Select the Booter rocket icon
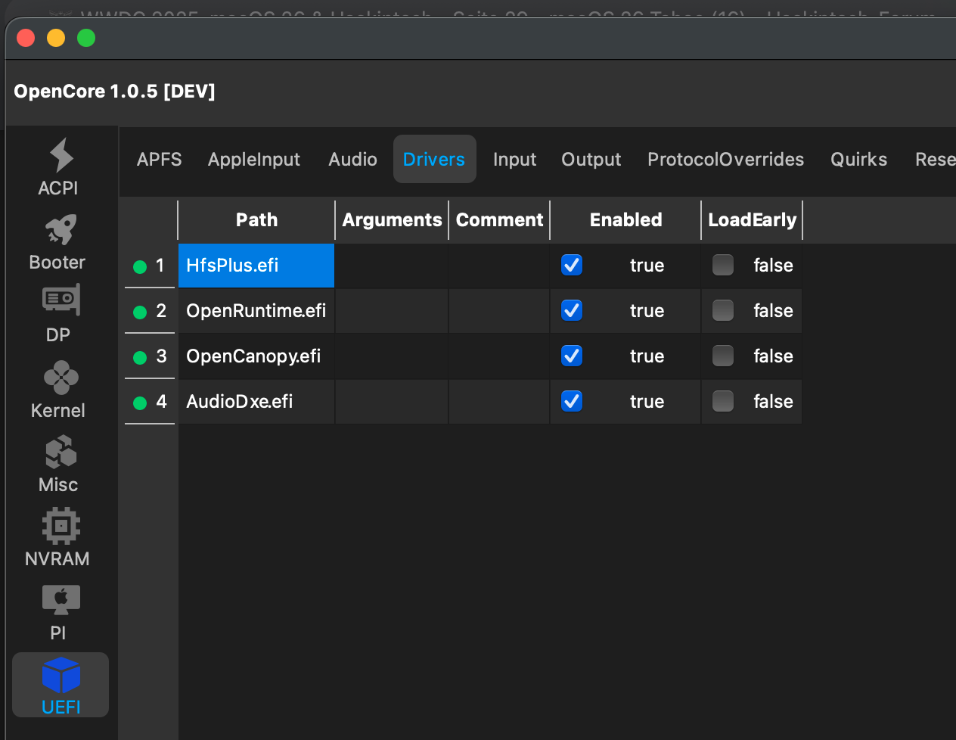The width and height of the screenshot is (956, 740). (61, 230)
